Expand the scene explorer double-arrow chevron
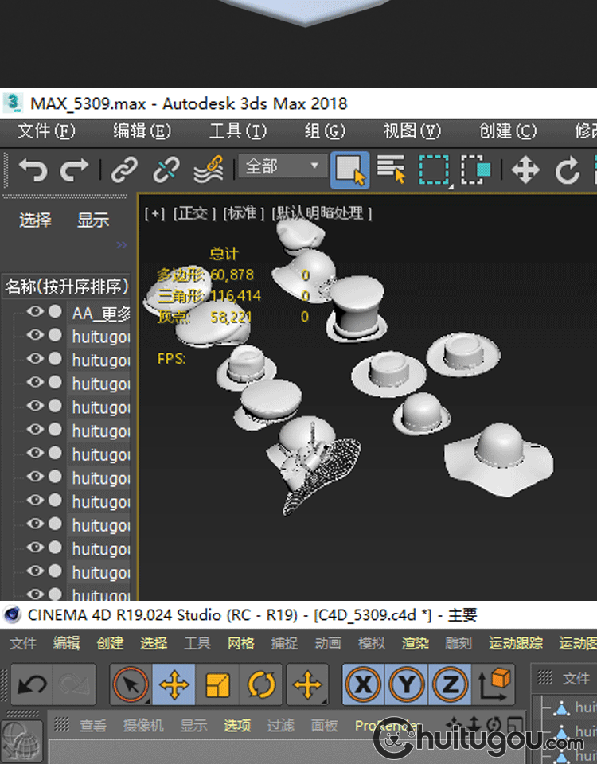 [122, 244]
